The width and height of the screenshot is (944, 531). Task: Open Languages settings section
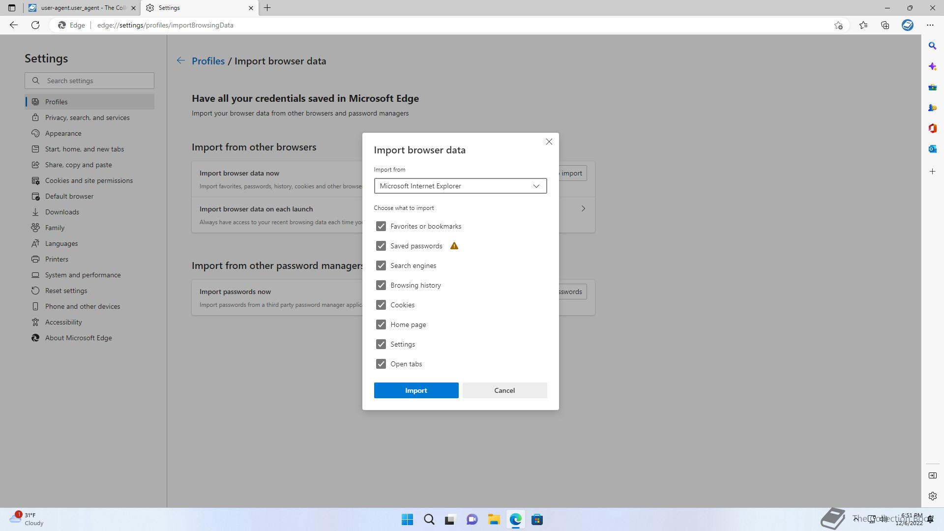89,243
